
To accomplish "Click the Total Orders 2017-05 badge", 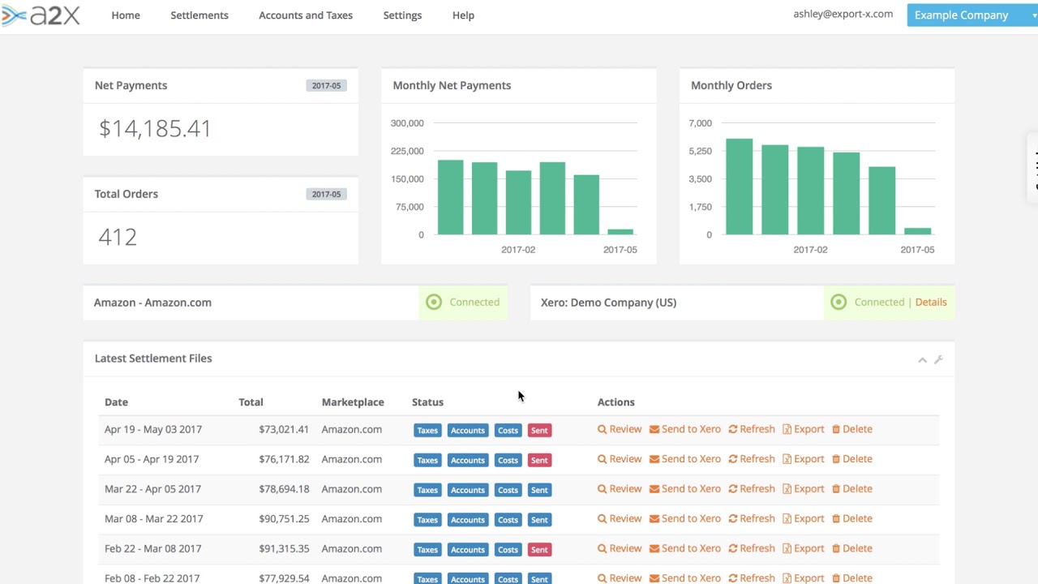I will 326,194.
